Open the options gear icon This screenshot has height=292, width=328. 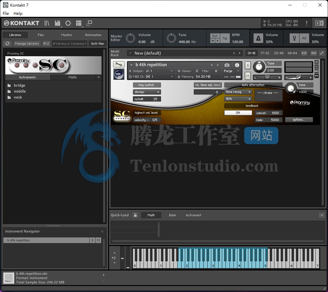[68, 23]
